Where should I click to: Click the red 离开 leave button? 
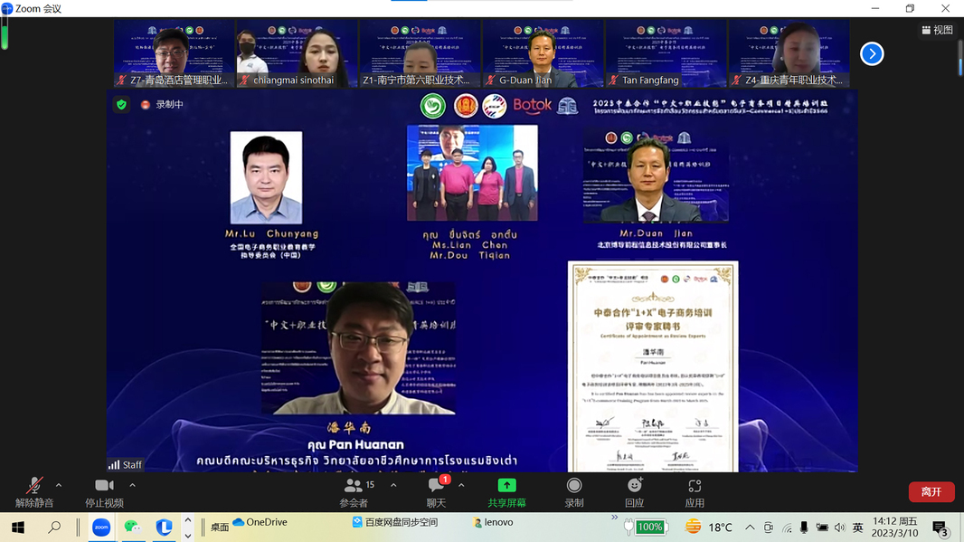931,492
